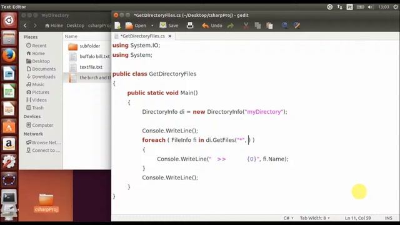The image size is (400, 225).
Task: Select file buffalo bill.txt
Action: 87,57
